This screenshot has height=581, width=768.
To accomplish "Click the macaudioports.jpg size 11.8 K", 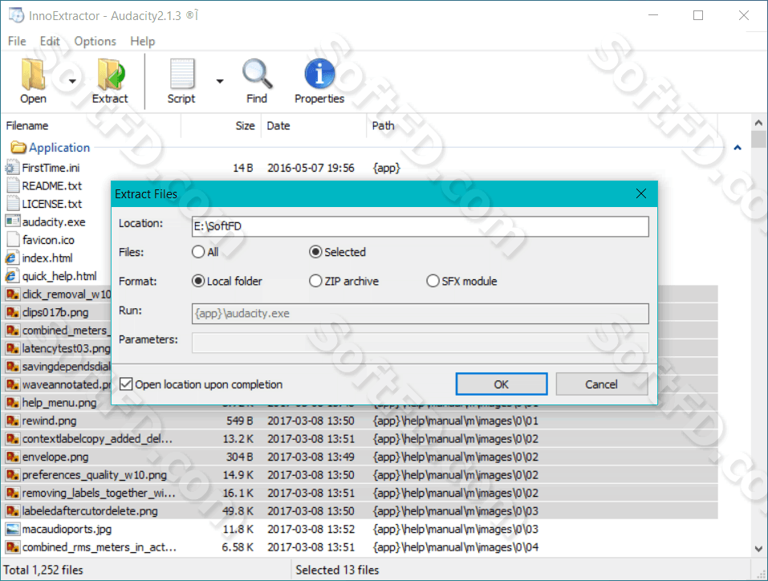I will (x=238, y=529).
